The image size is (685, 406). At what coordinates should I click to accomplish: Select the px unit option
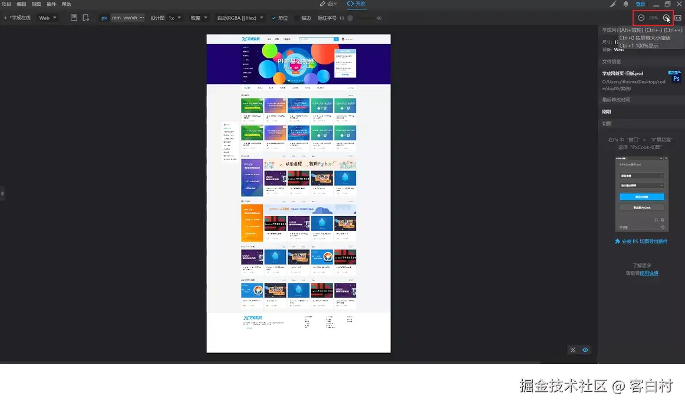pos(104,18)
